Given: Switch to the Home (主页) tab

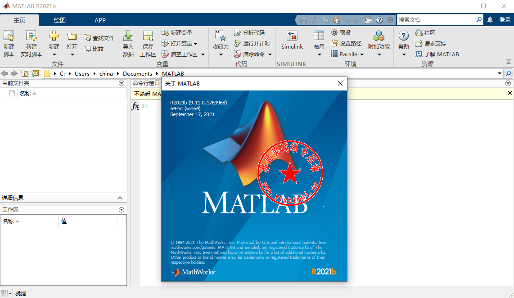Looking at the screenshot, I should click(x=19, y=20).
